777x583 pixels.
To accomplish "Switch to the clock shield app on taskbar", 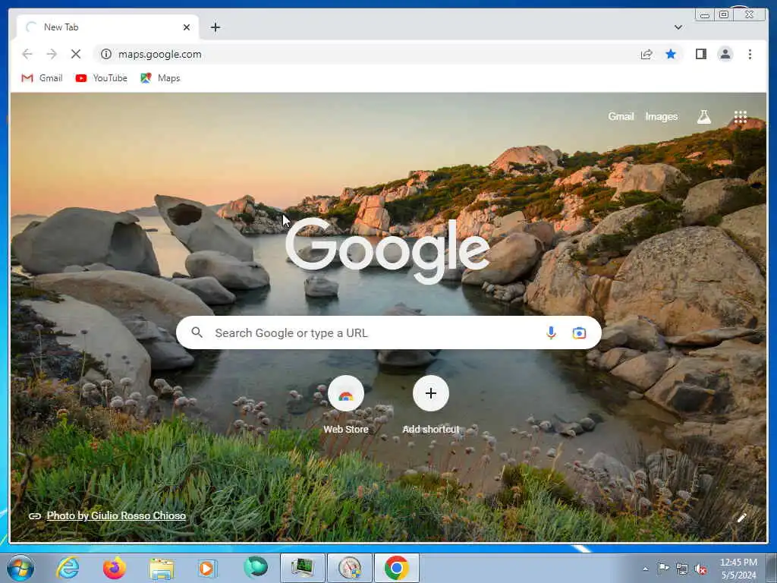I will tap(349, 568).
